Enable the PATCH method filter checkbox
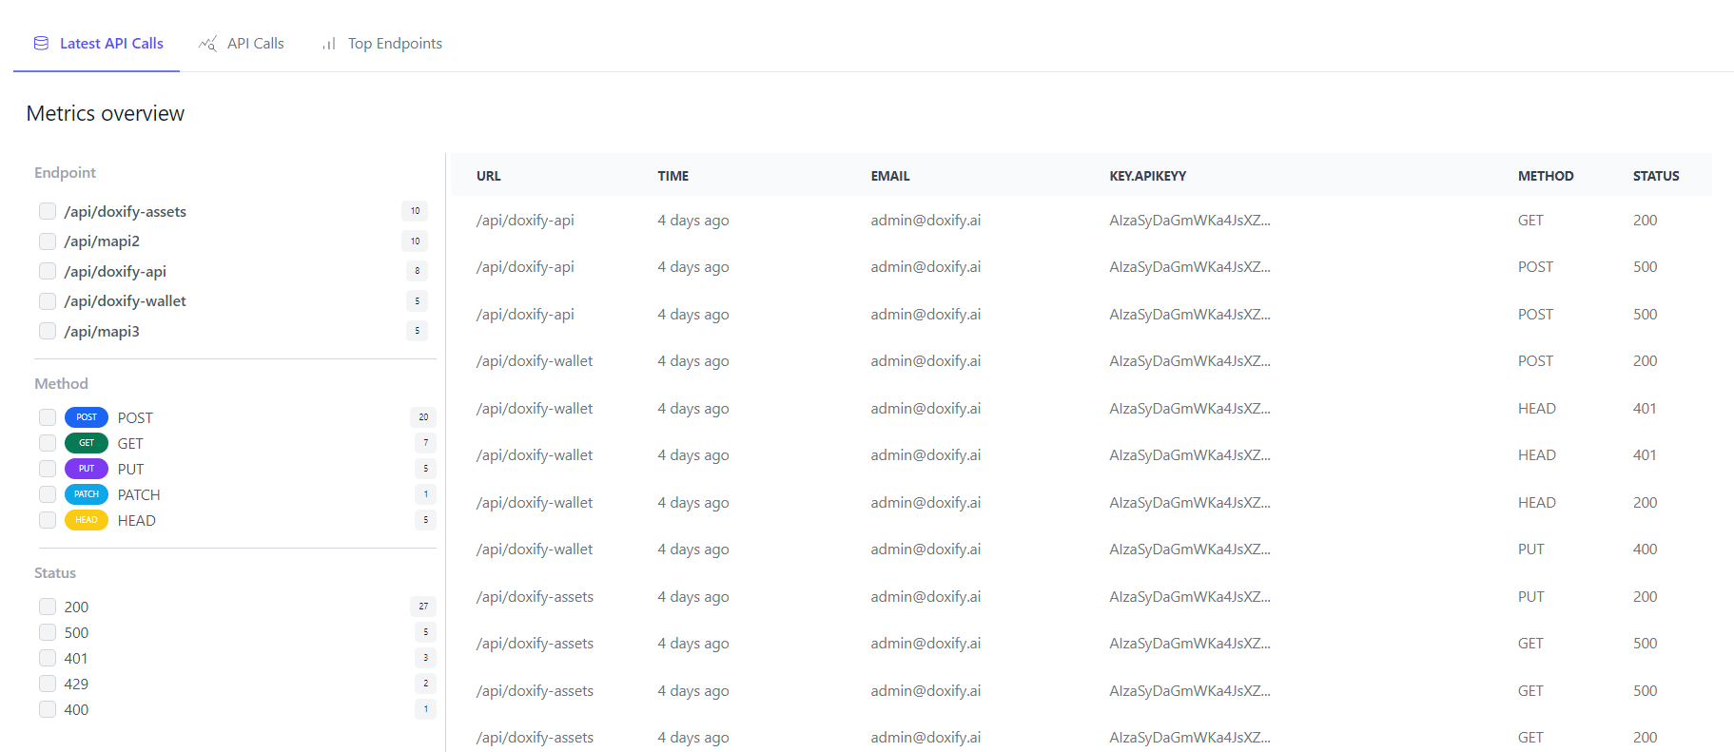This screenshot has width=1734, height=752. click(x=48, y=494)
